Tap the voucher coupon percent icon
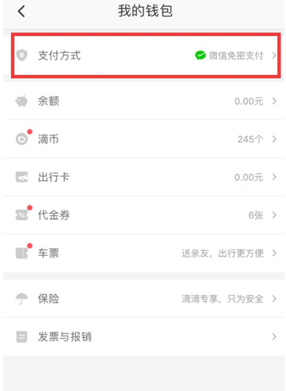The height and width of the screenshot is (391, 286). click(x=22, y=215)
